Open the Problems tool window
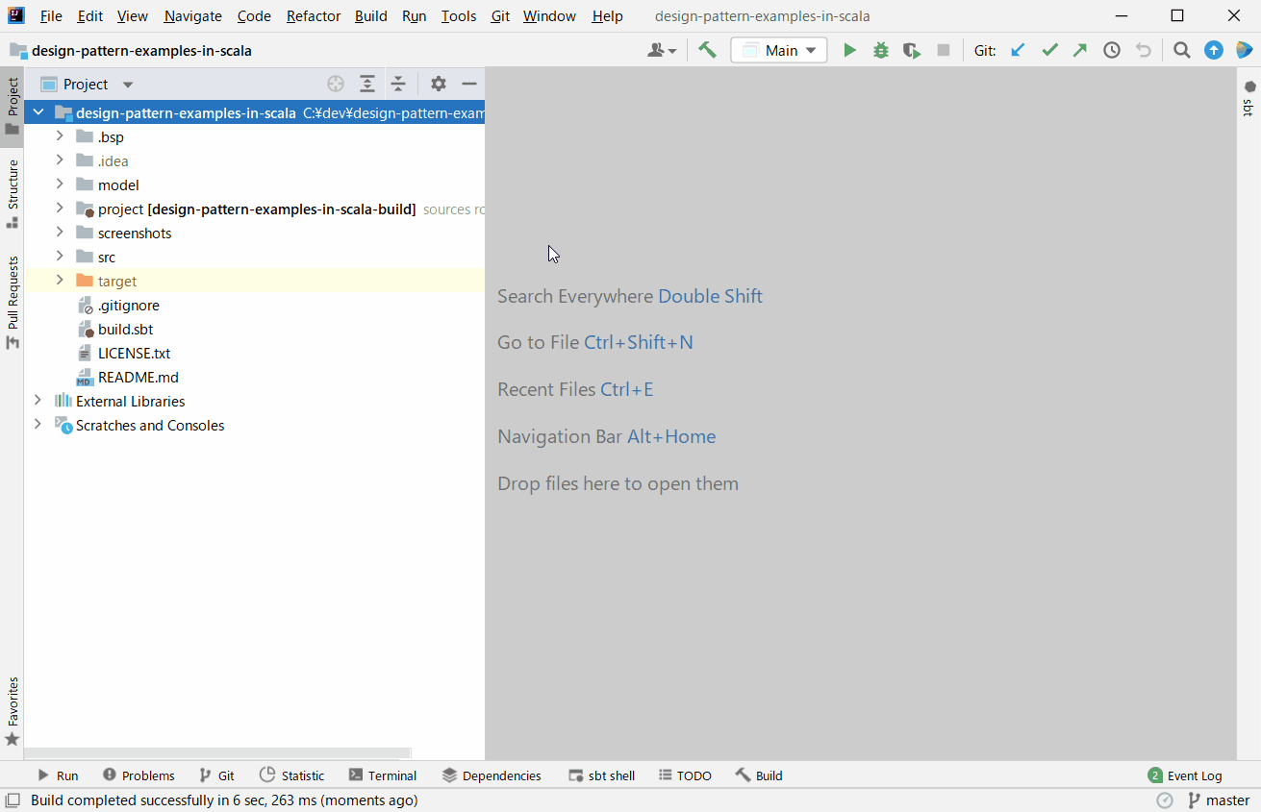The width and height of the screenshot is (1261, 812). point(139,775)
